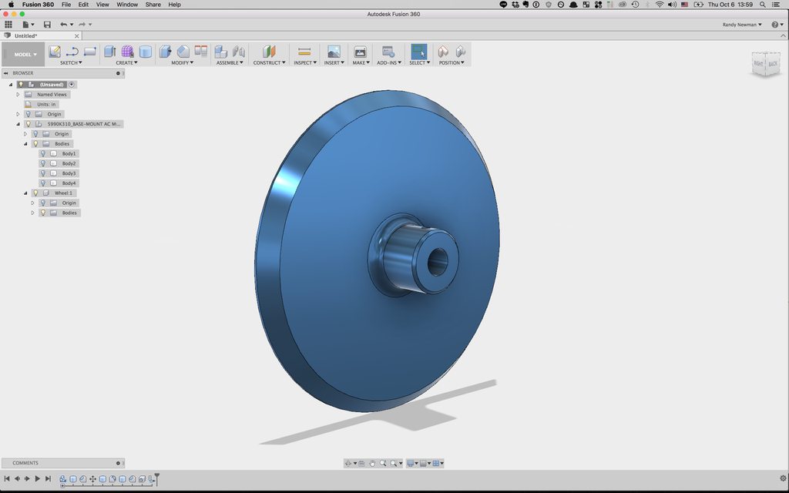Toggle visibility bulb for Body3
789x493 pixels.
[43, 173]
